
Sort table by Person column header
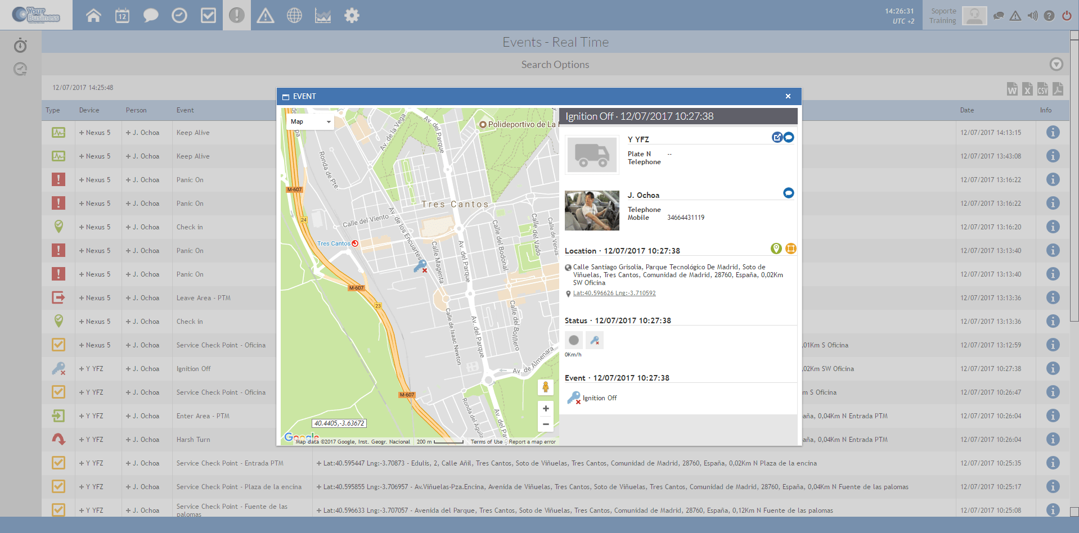[136, 110]
